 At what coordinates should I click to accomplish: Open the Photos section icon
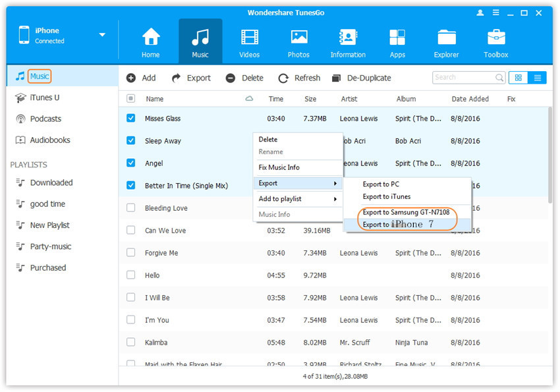pyautogui.click(x=298, y=37)
